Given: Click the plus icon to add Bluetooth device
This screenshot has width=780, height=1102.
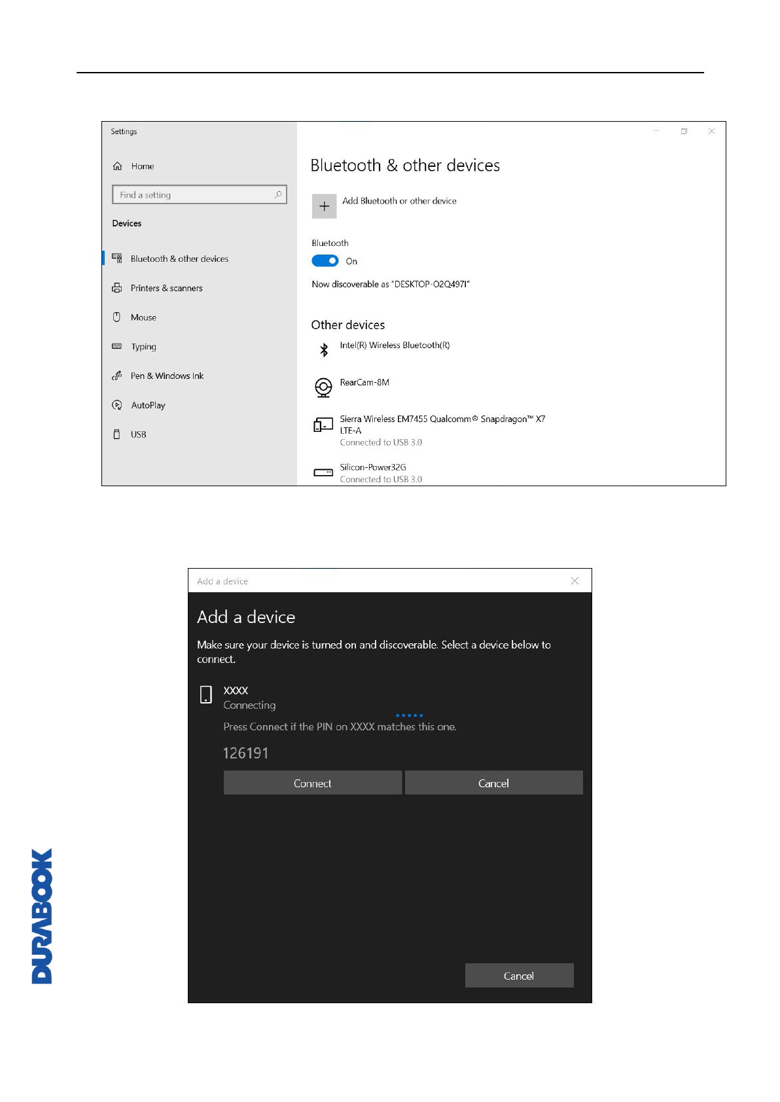Looking at the screenshot, I should [324, 206].
